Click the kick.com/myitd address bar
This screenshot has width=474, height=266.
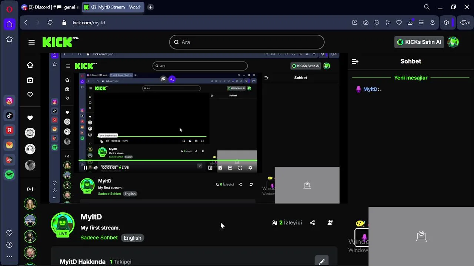point(89,23)
